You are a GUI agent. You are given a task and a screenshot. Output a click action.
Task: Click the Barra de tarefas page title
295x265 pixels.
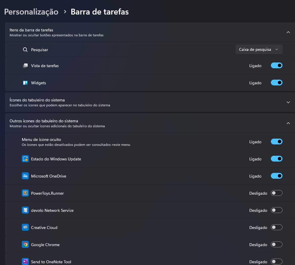coord(99,12)
